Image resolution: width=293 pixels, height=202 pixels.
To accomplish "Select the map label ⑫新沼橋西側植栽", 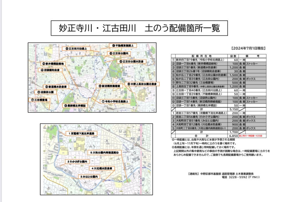I will (x=109, y=86).
